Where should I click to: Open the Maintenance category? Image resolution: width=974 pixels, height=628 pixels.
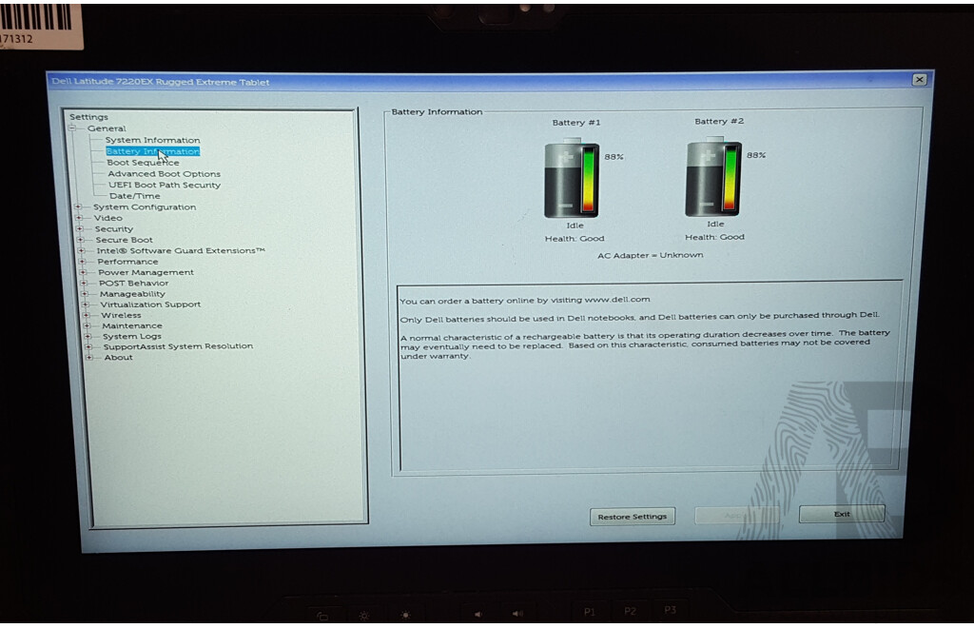[x=131, y=325]
